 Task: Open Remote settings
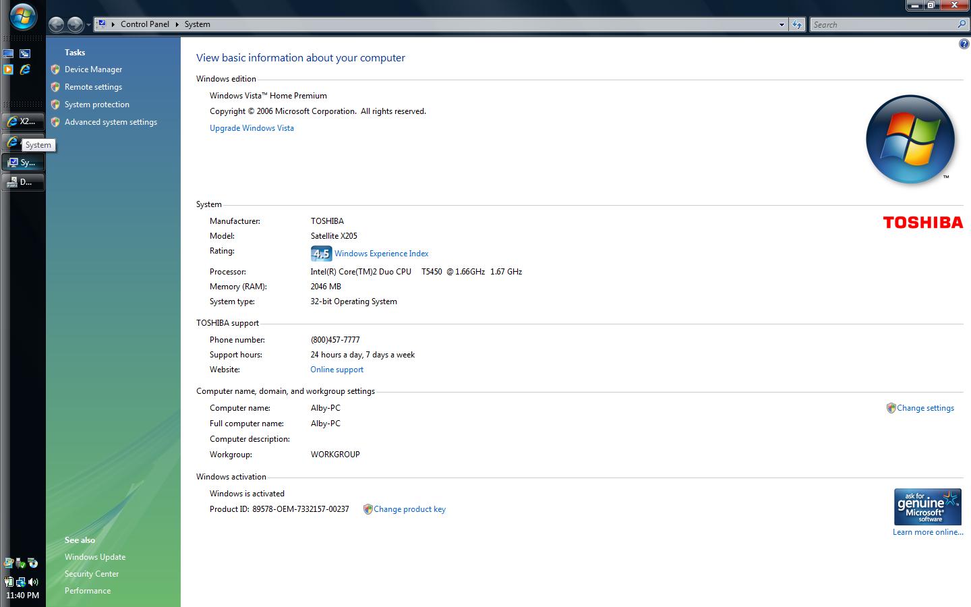coord(93,87)
